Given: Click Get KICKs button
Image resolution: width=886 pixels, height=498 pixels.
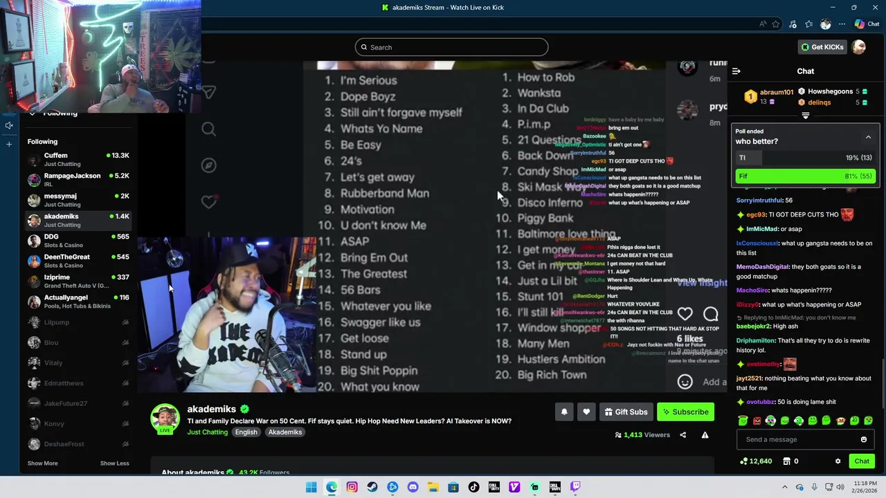Looking at the screenshot, I should [822, 47].
